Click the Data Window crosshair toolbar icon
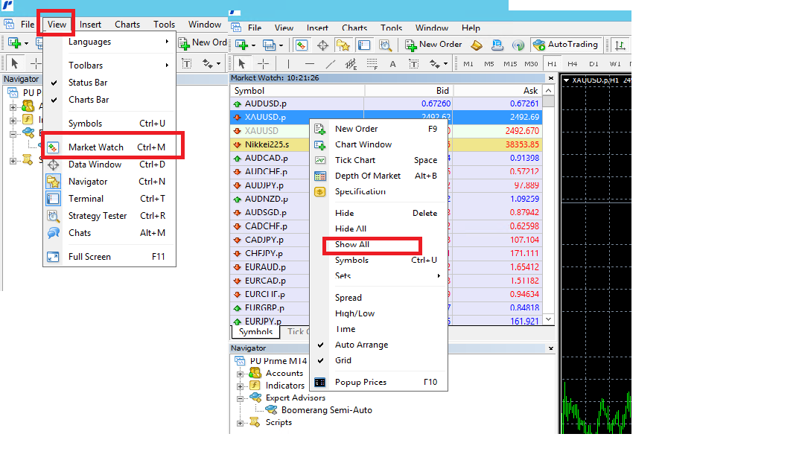This screenshot has height=463, width=802. (322, 45)
